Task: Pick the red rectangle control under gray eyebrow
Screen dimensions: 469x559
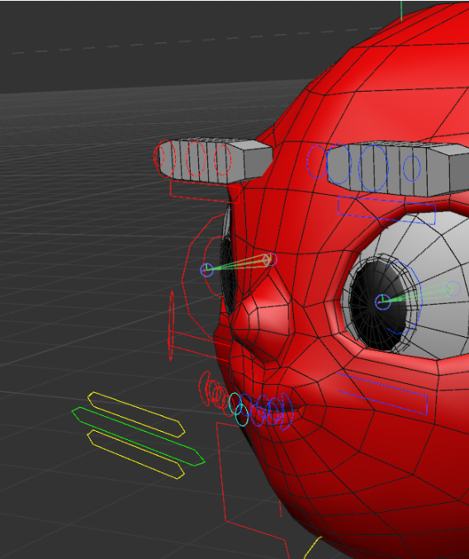Action: (x=205, y=192)
